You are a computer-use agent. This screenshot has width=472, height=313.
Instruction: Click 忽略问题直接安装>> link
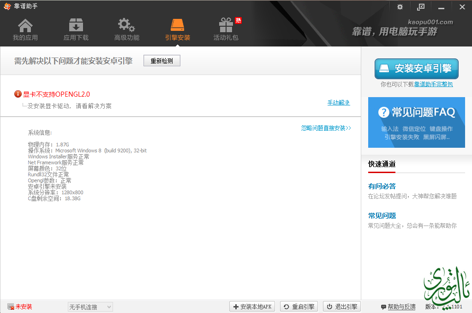click(x=326, y=128)
